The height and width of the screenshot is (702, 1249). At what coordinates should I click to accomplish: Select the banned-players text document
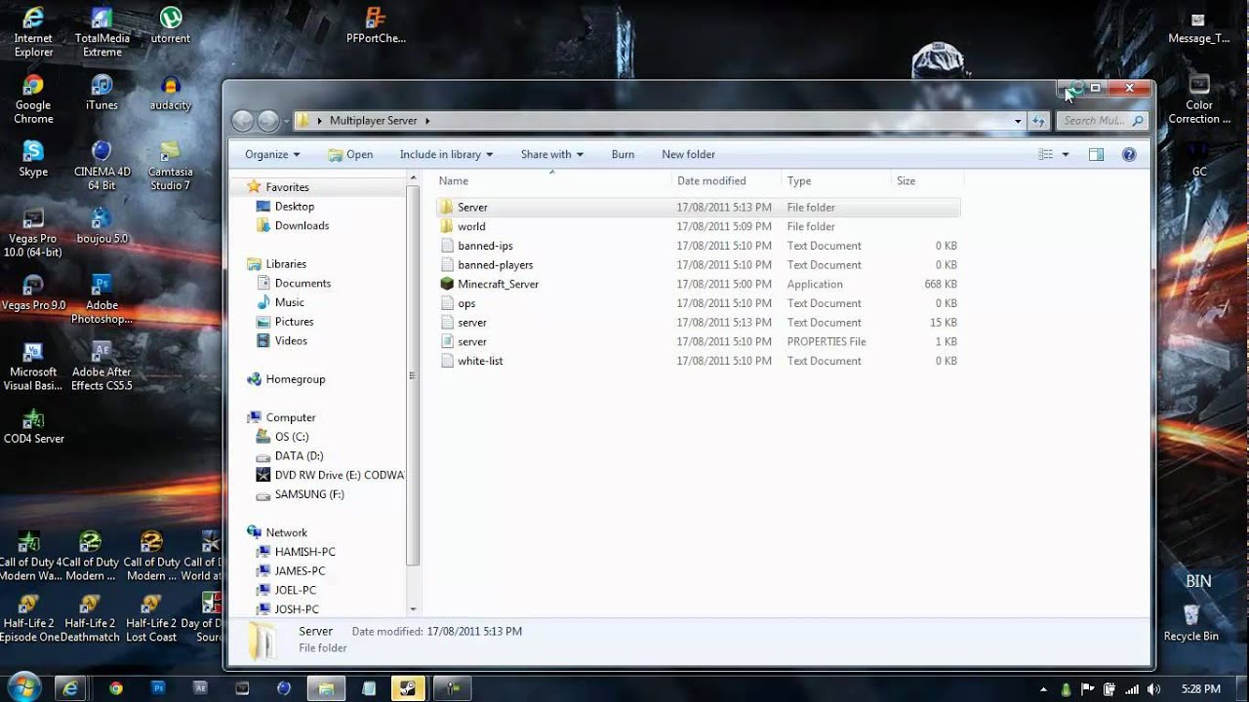(698, 264)
